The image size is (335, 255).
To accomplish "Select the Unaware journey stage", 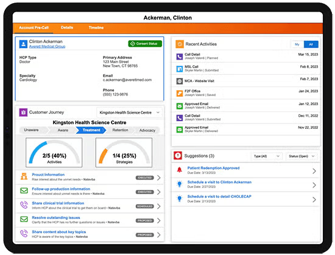I will [x=32, y=130].
